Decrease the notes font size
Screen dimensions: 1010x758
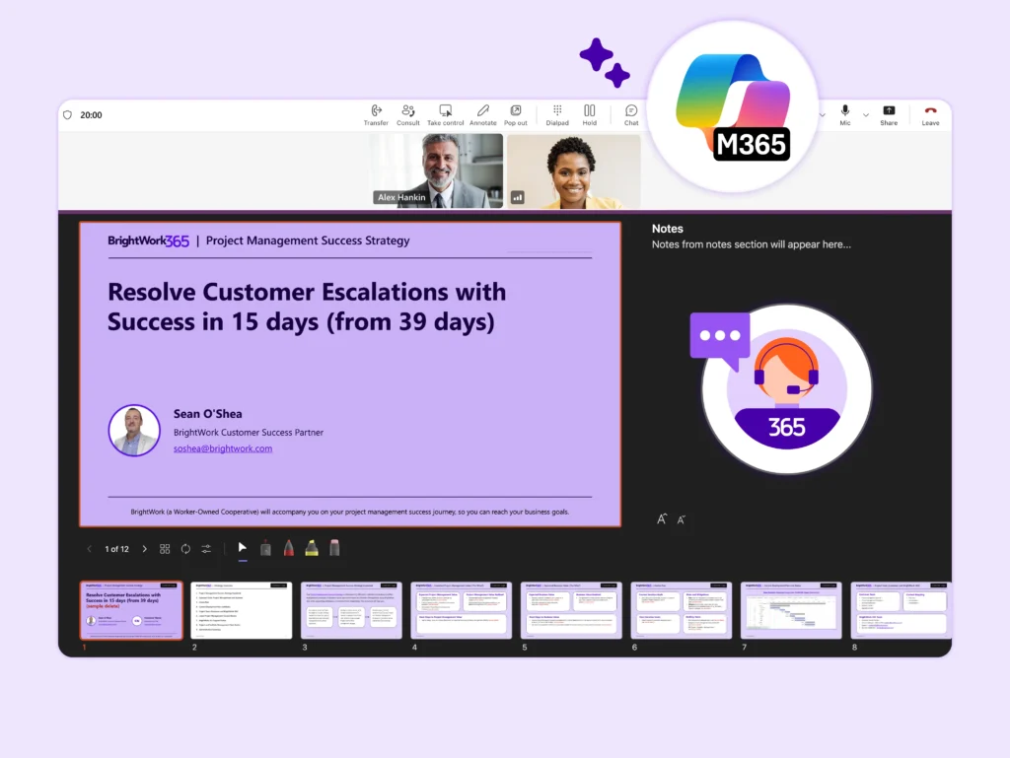tap(681, 519)
